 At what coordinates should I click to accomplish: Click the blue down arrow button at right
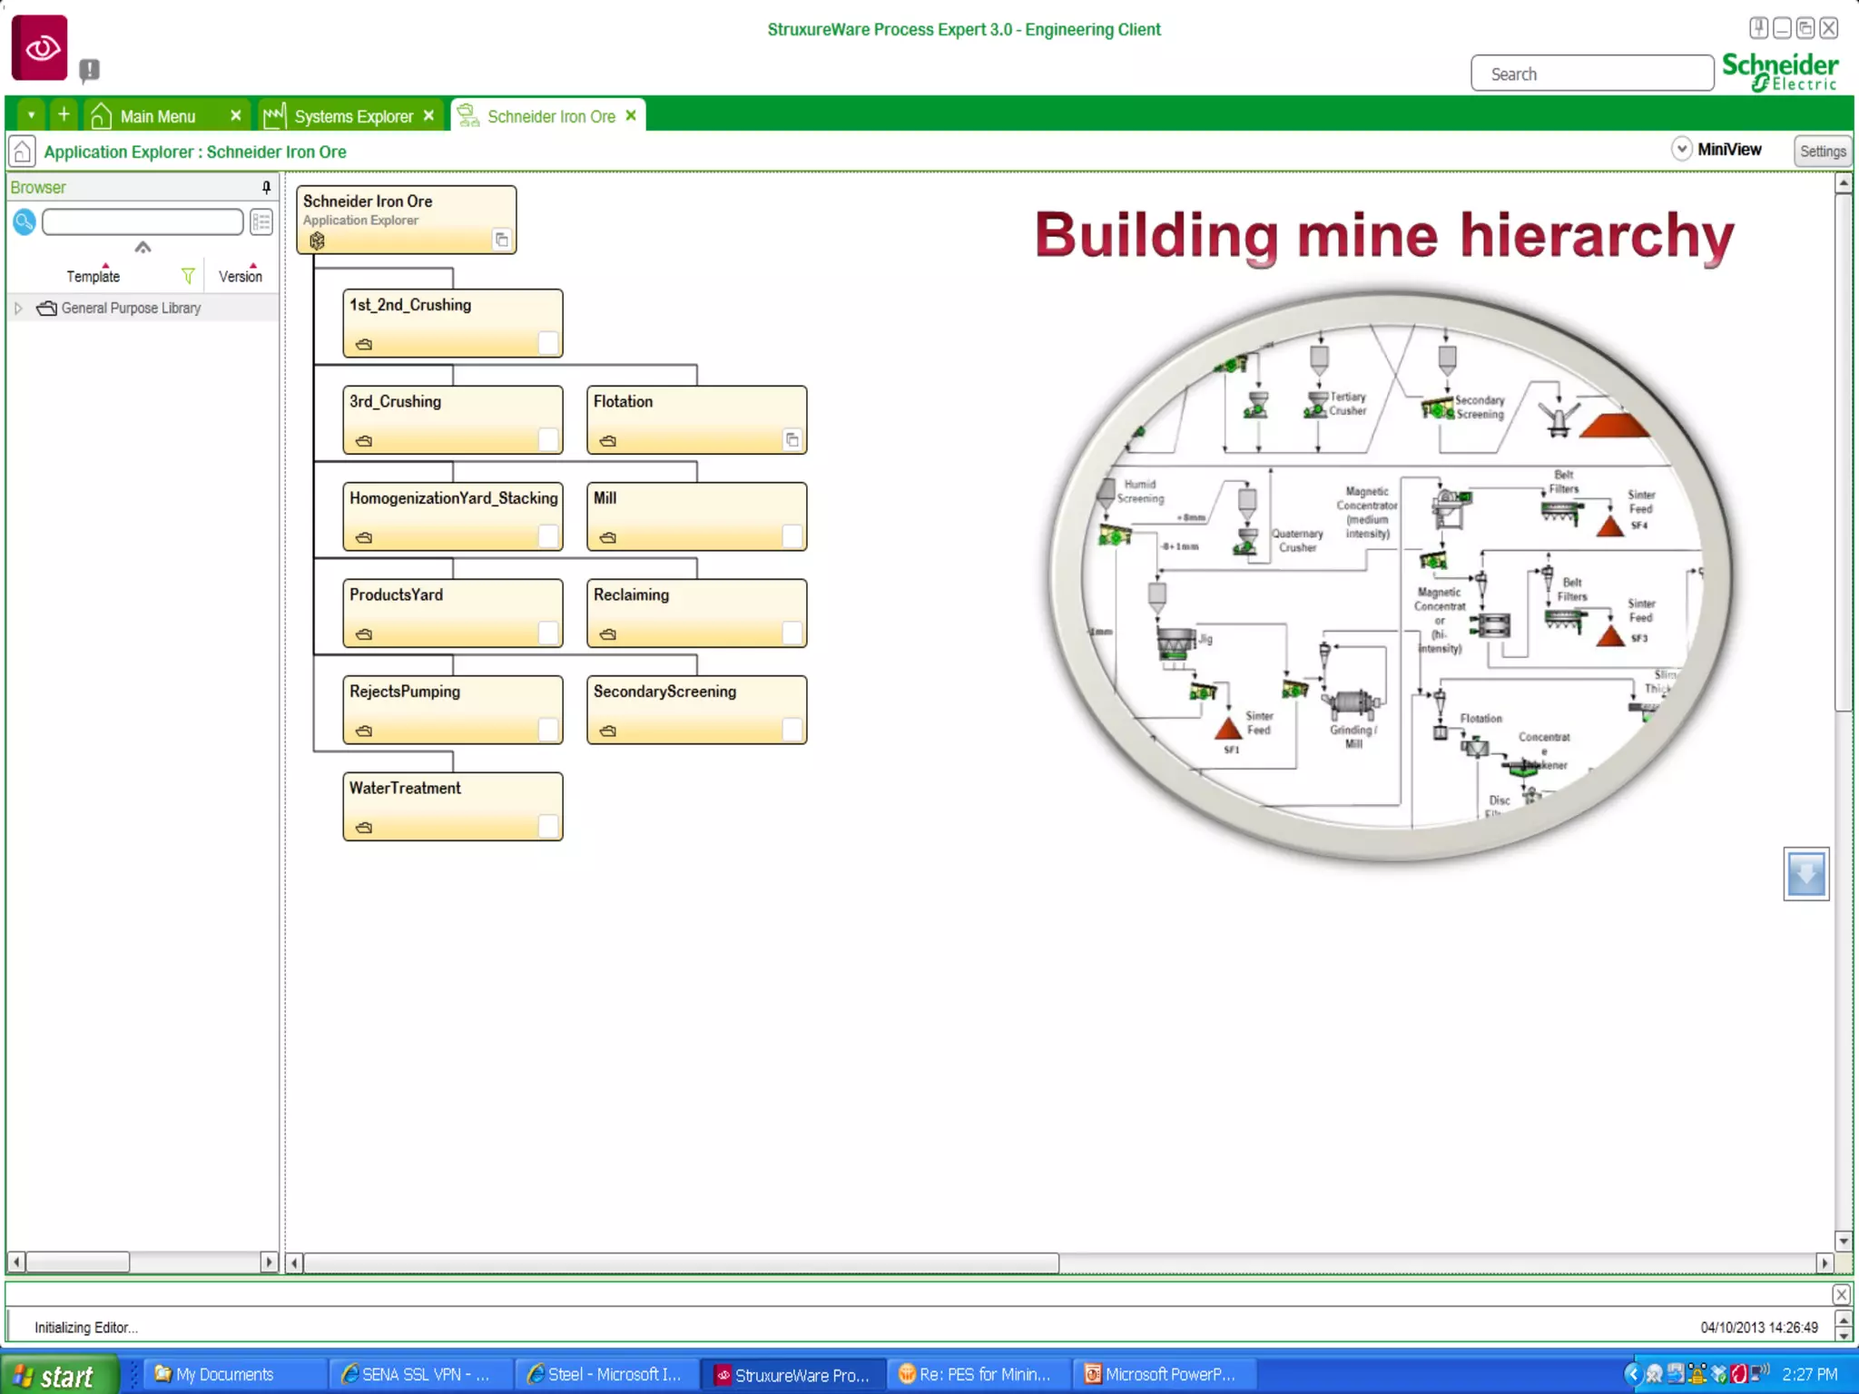coord(1805,874)
